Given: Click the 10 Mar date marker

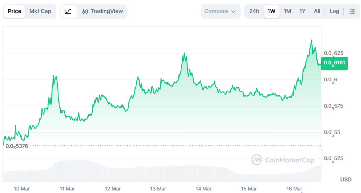Looking at the screenshot, I should pos(22,189).
